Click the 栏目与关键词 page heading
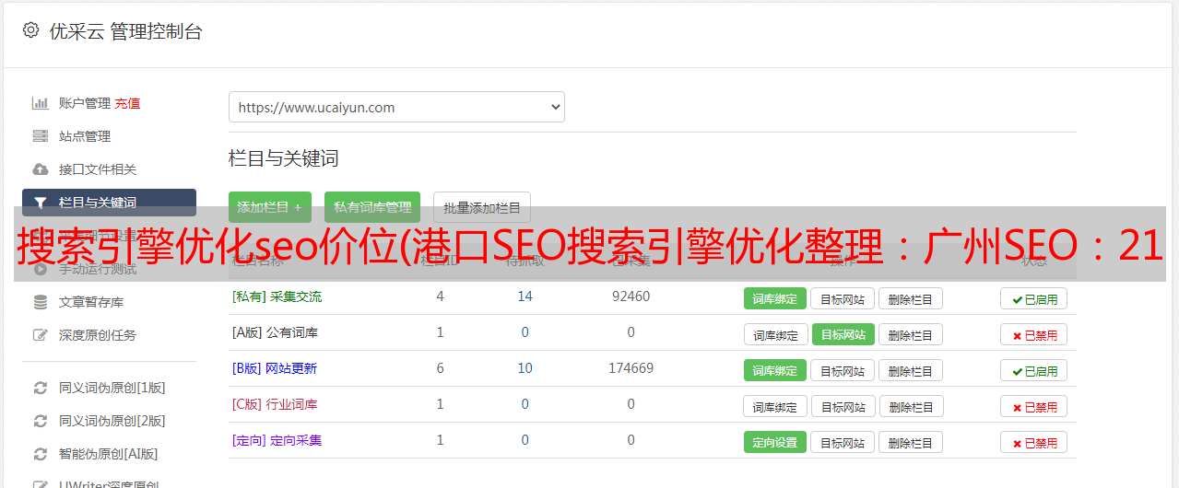The image size is (1179, 488). [x=283, y=158]
